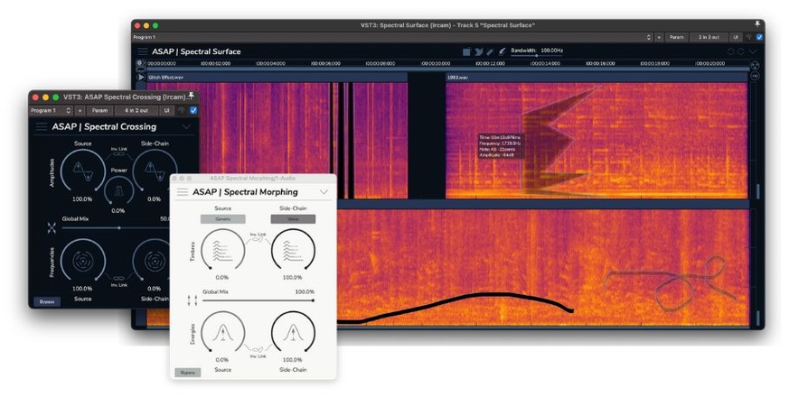Click the zoom-fit icon right of the timeline ruler

coord(755,65)
